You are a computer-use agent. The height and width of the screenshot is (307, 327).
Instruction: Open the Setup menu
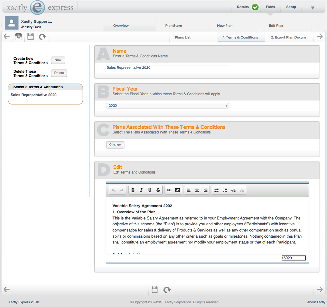tap(291, 7)
